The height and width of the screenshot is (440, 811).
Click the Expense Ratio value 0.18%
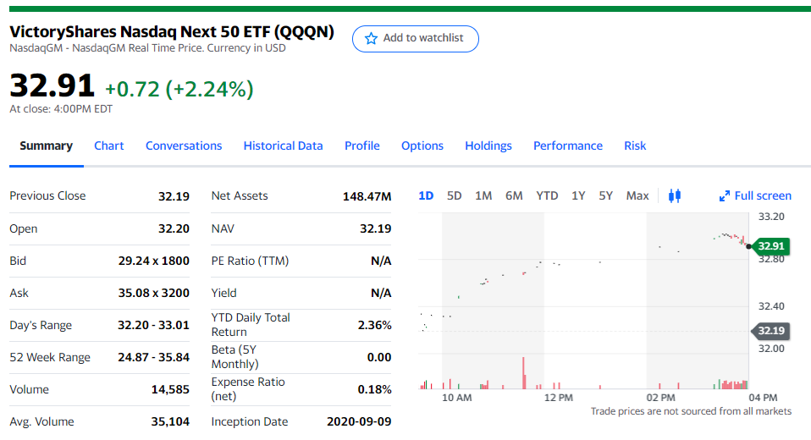374,390
